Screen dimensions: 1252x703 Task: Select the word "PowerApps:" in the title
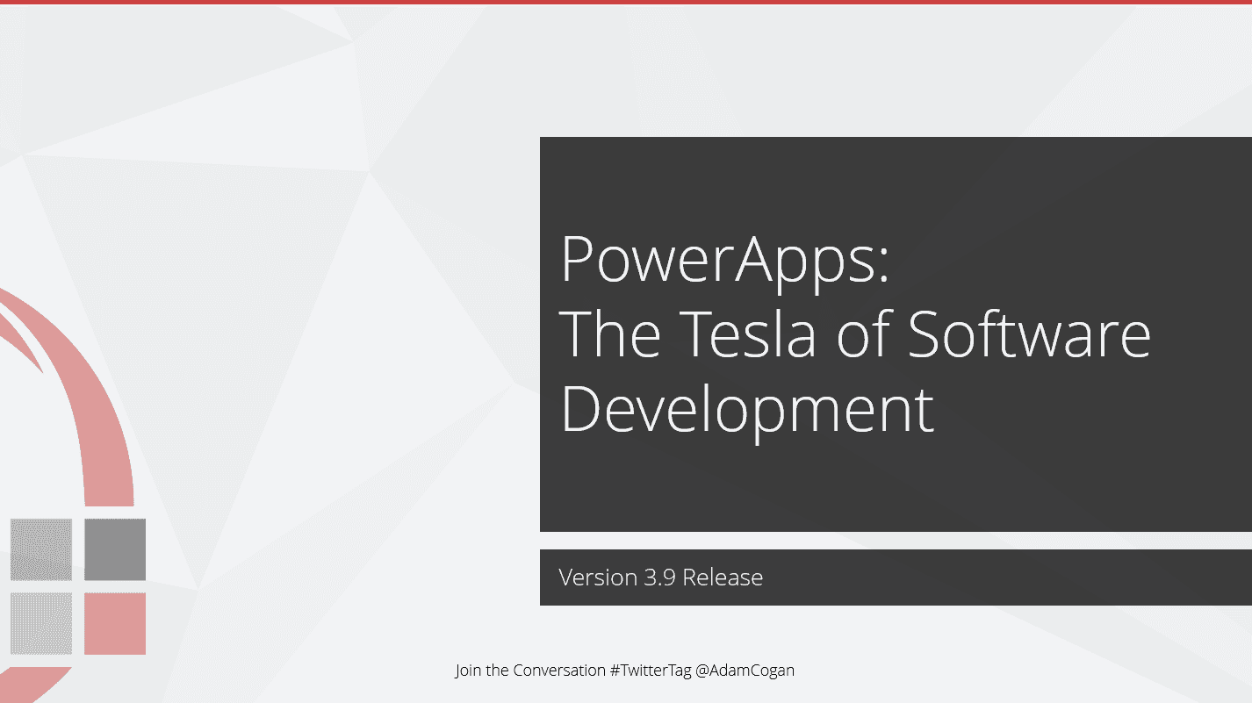click(x=724, y=261)
